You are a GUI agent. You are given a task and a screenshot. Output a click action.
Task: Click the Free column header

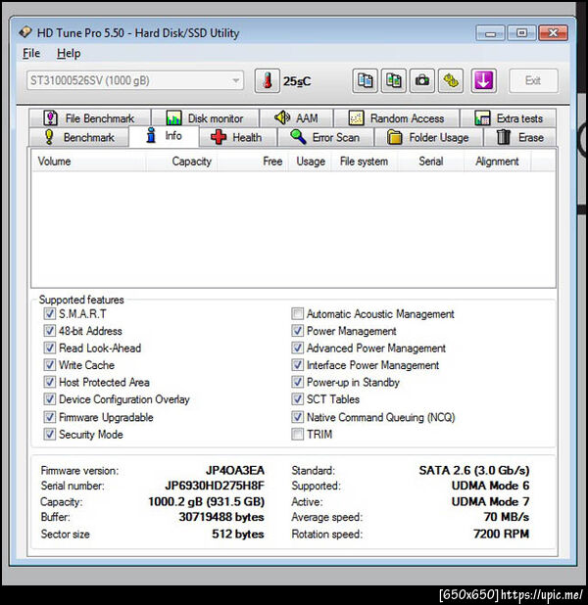252,162
